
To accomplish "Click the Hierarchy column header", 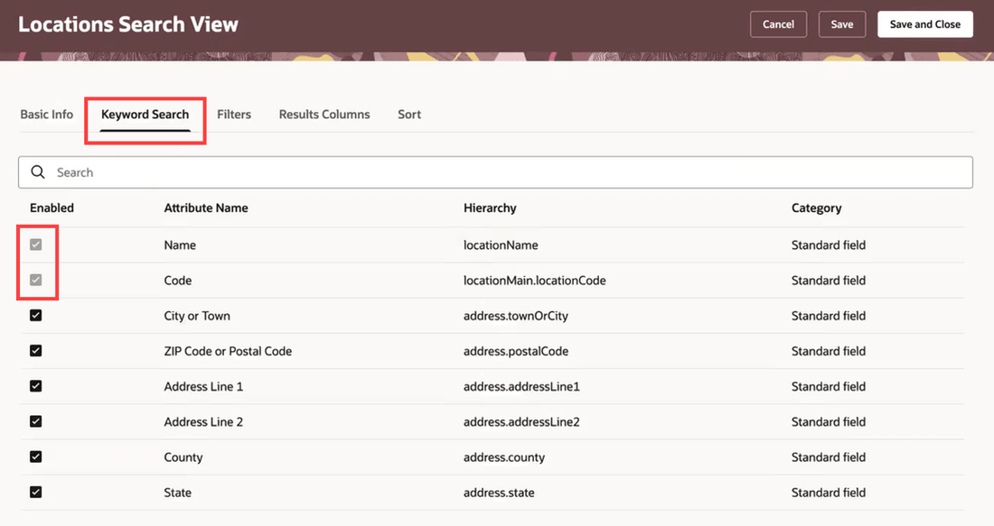I will click(x=490, y=208).
